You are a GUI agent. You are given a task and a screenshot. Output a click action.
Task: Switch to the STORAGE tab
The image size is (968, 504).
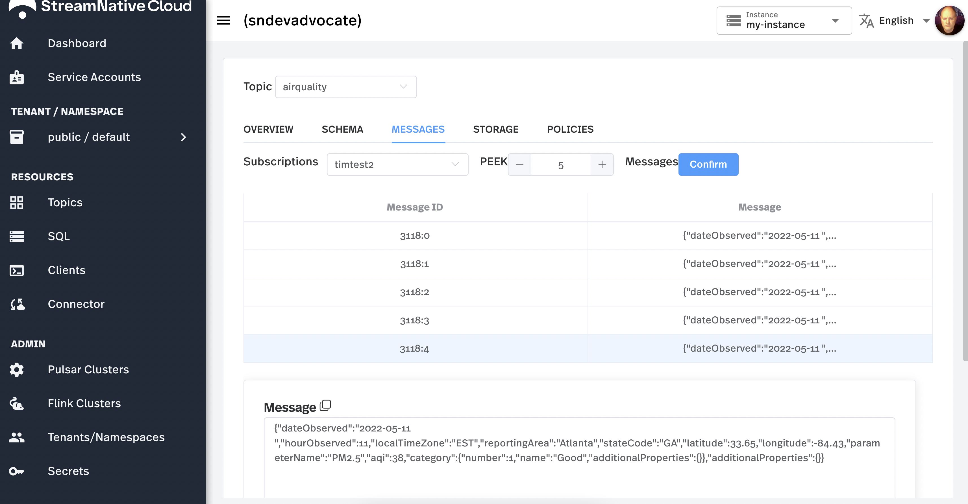[496, 129]
